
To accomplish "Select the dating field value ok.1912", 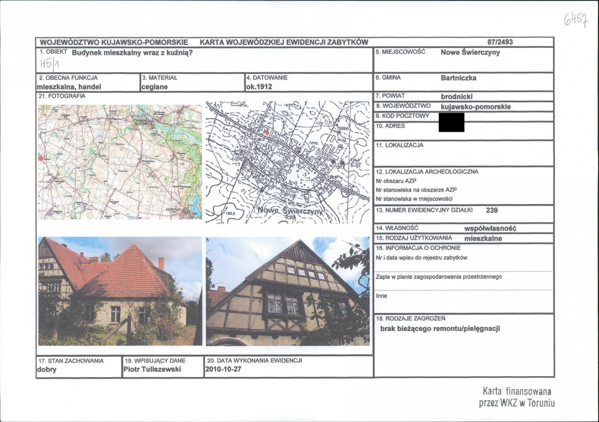I will pyautogui.click(x=259, y=87).
